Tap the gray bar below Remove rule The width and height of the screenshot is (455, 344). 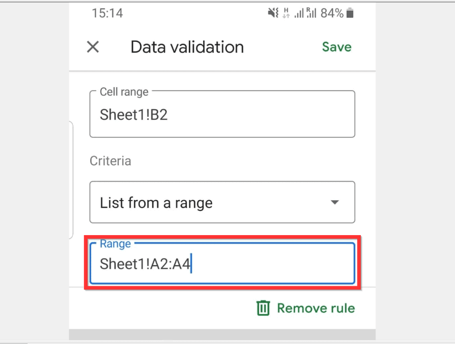click(x=222, y=334)
